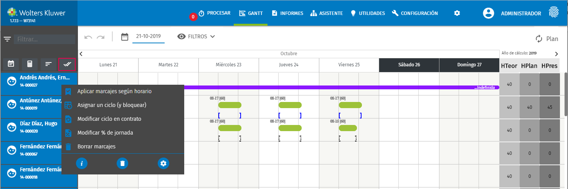Image resolution: width=568 pixels, height=189 pixels.
Task: Click the Octubre month label
Action: [x=289, y=54]
